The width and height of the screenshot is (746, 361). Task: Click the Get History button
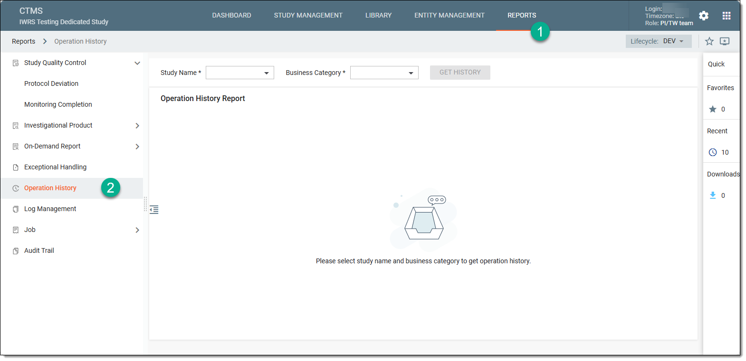(460, 73)
